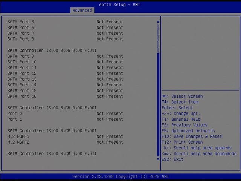Select Port 1 entry

pyautogui.click(x=65, y=119)
